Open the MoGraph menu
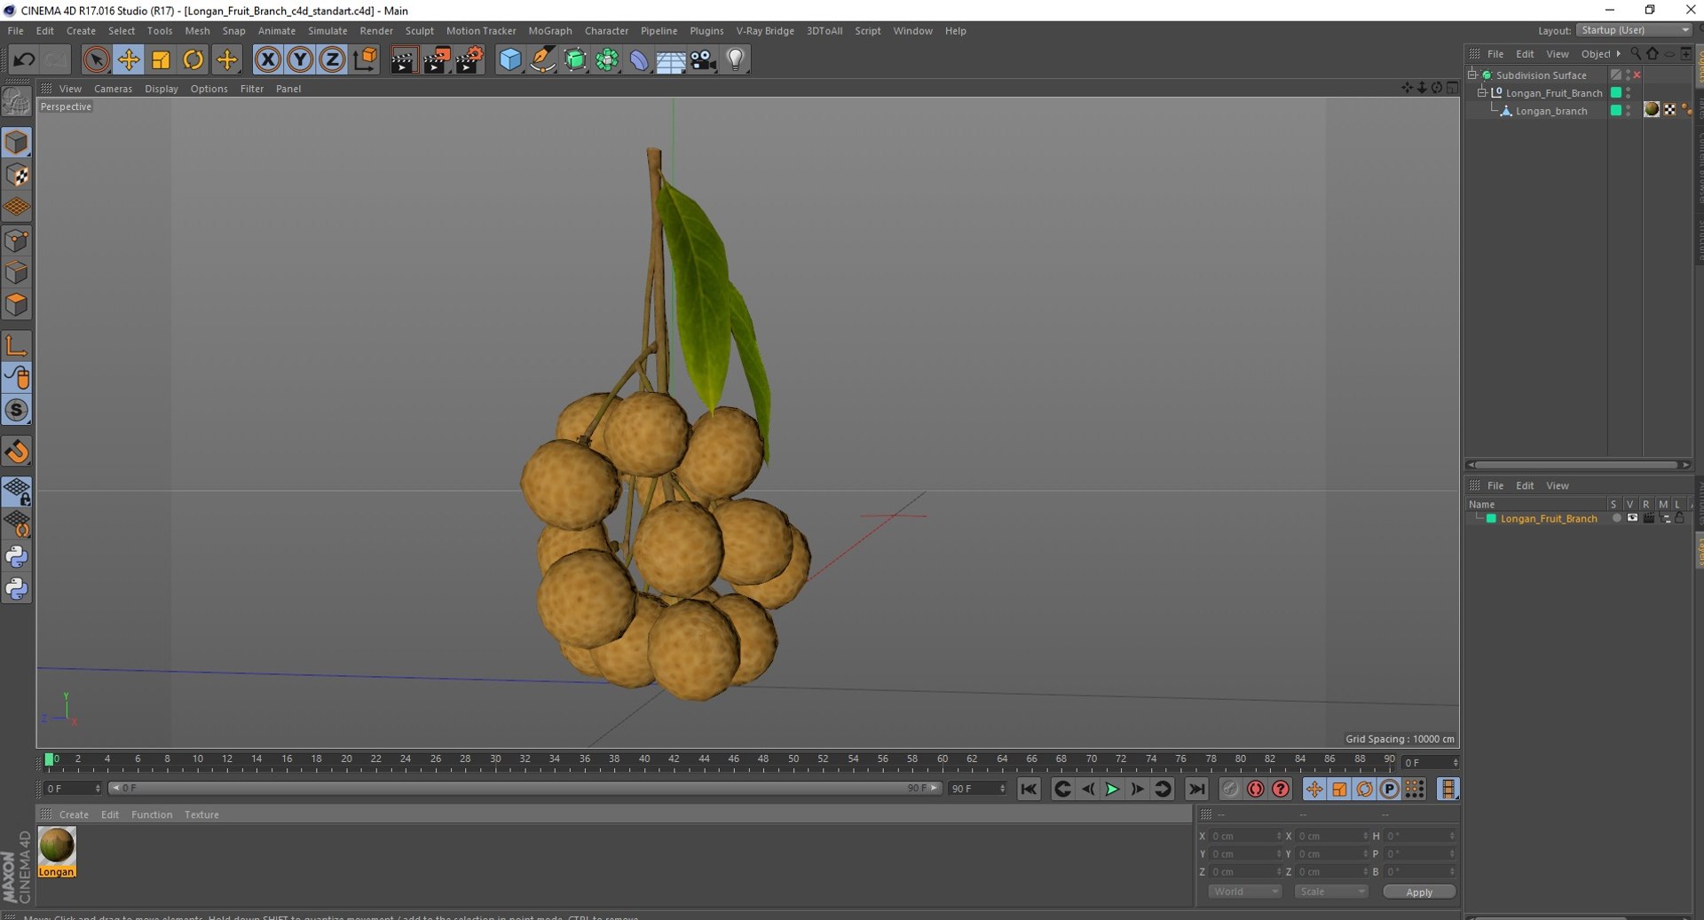Image resolution: width=1704 pixels, height=920 pixels. 550,30
